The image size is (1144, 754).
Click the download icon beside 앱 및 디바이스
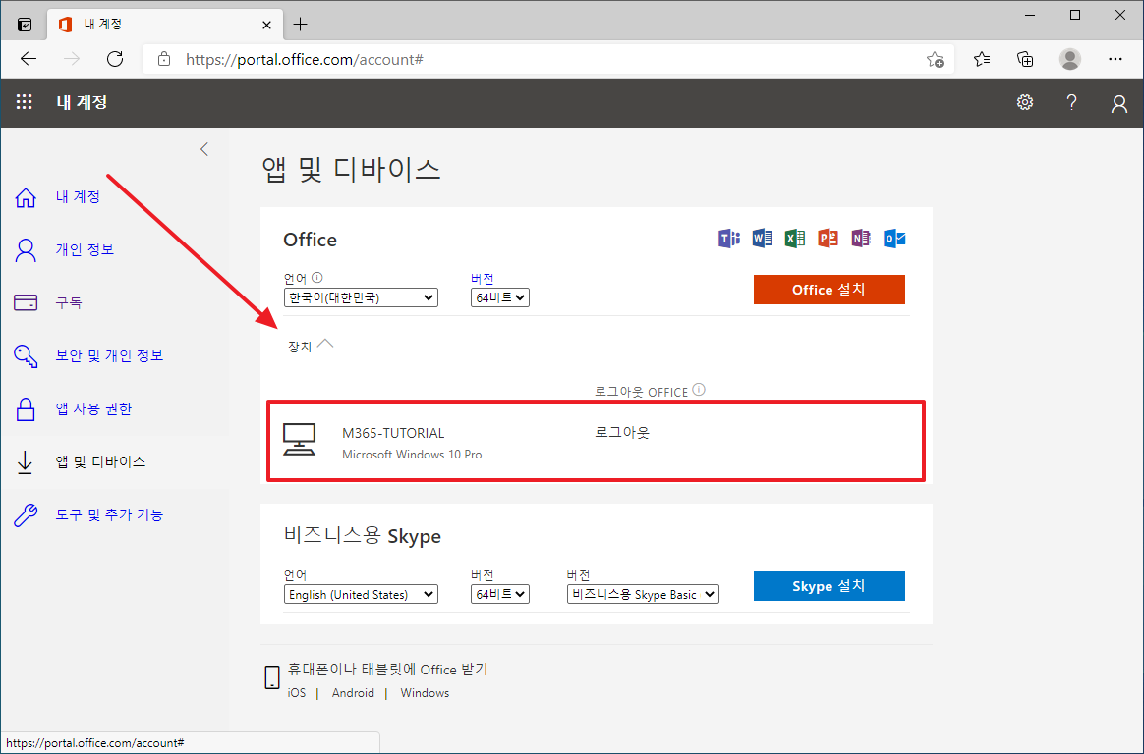25,461
